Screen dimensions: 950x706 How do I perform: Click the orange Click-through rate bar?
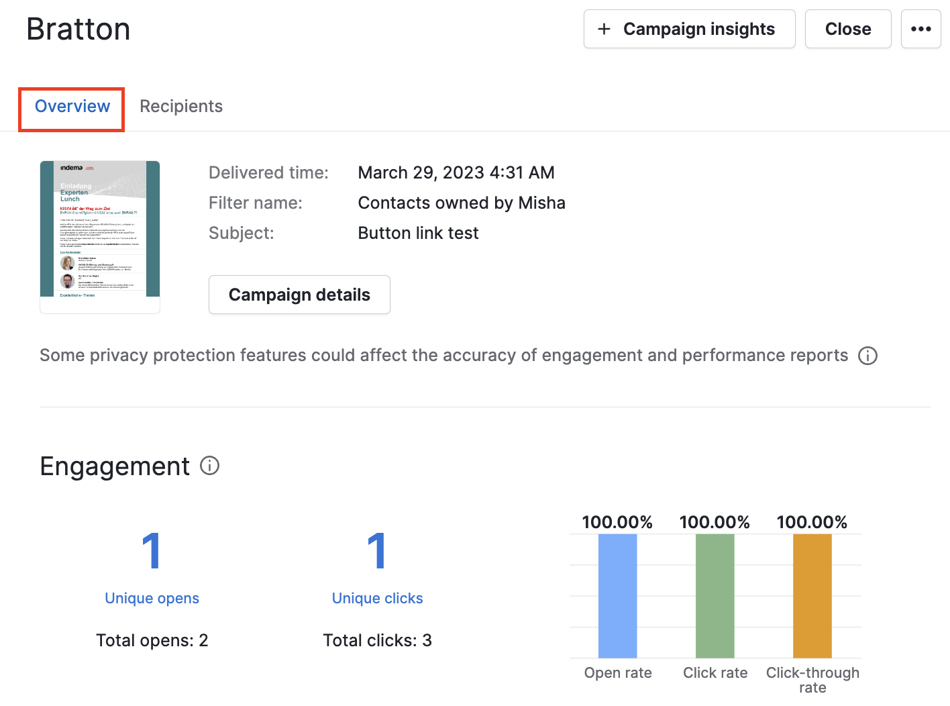point(812,596)
